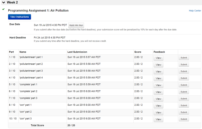Click the Week 2 section header title
Screen dimensions: 202x129
(12, 2)
